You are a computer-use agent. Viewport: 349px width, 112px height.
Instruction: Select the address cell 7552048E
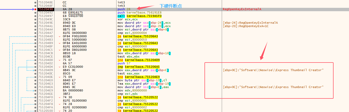(46, 3)
